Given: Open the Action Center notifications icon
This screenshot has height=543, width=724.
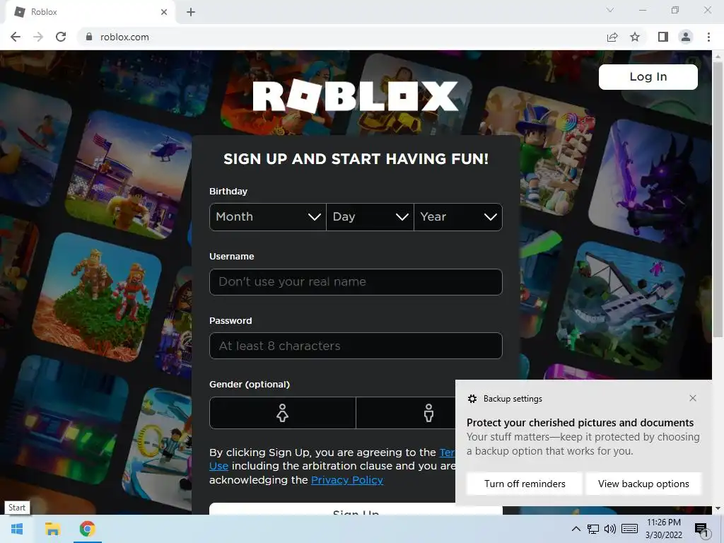Looking at the screenshot, I should tap(701, 530).
